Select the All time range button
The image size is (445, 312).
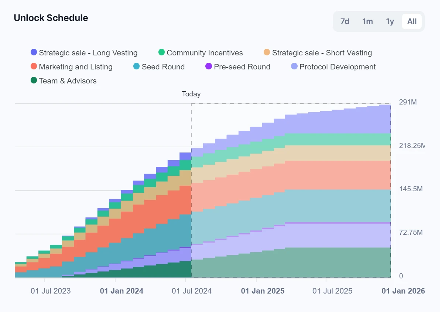tap(412, 21)
